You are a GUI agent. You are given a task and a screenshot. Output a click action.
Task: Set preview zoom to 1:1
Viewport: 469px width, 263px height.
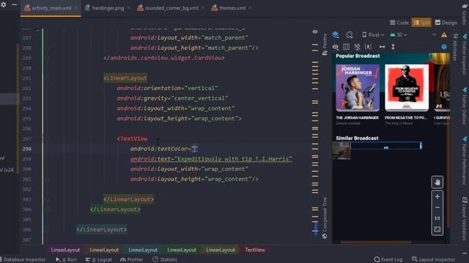[437, 218]
